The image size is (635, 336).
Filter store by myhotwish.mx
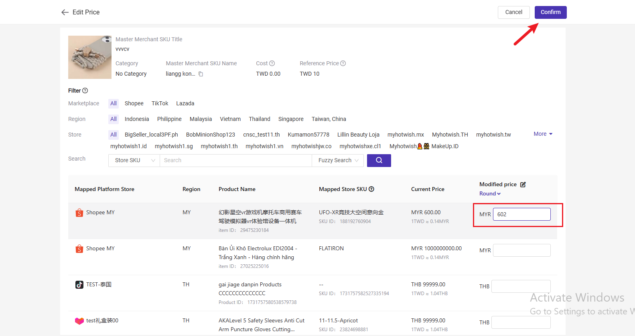(406, 135)
